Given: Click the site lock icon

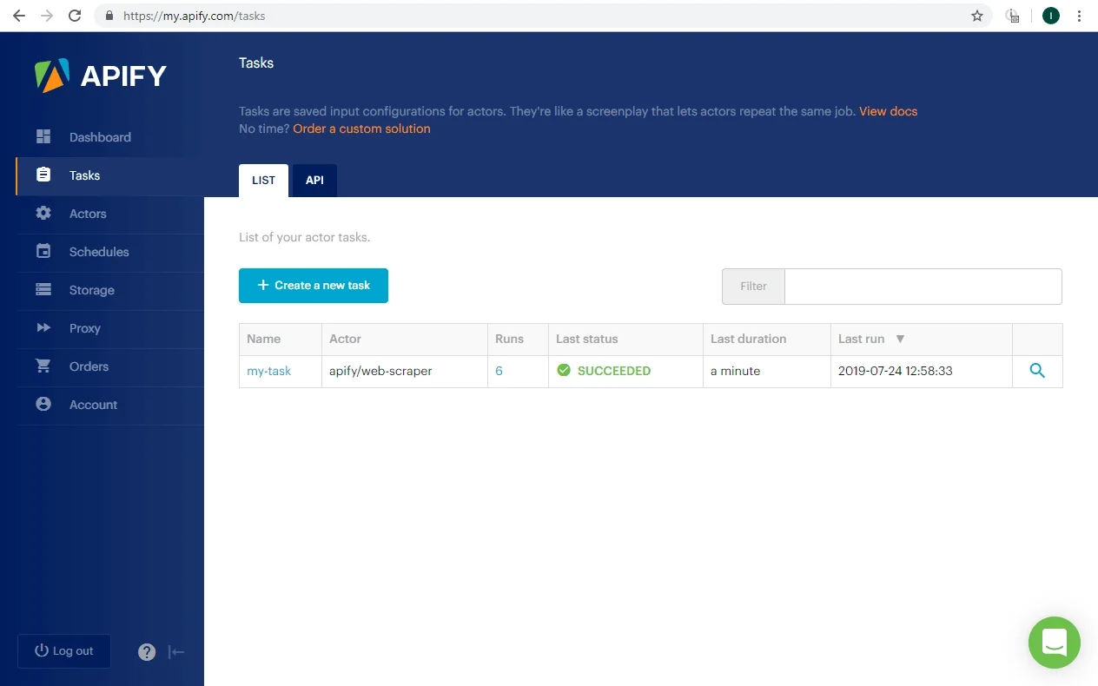Looking at the screenshot, I should point(109,16).
